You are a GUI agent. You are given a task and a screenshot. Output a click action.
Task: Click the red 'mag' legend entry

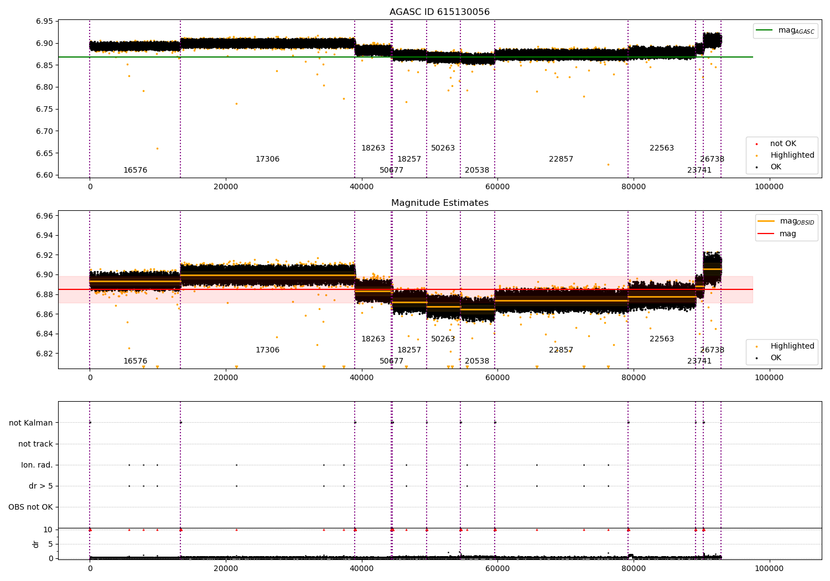tap(777, 234)
